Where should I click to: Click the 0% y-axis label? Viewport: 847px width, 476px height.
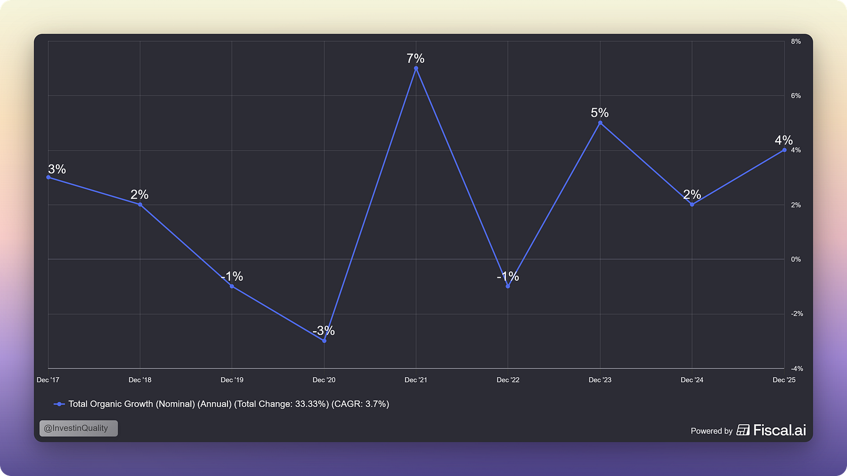[x=796, y=259]
